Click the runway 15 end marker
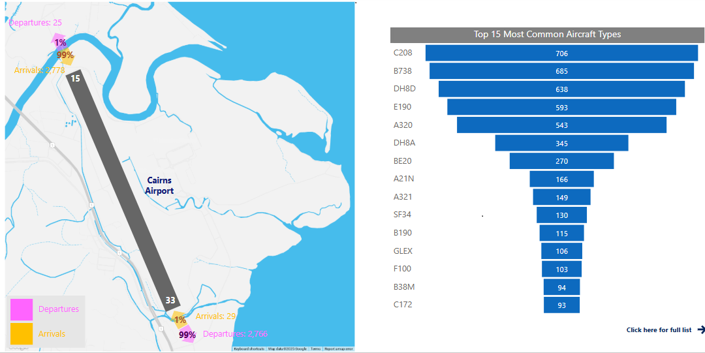705x353 pixels. (x=76, y=78)
